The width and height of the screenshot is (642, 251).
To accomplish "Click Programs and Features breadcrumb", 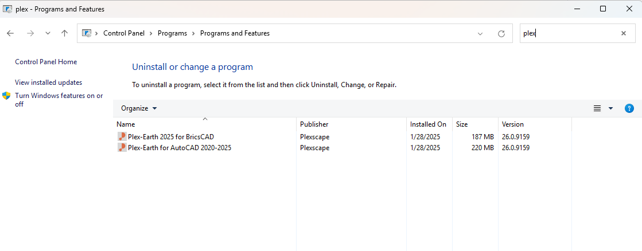I will (x=235, y=33).
